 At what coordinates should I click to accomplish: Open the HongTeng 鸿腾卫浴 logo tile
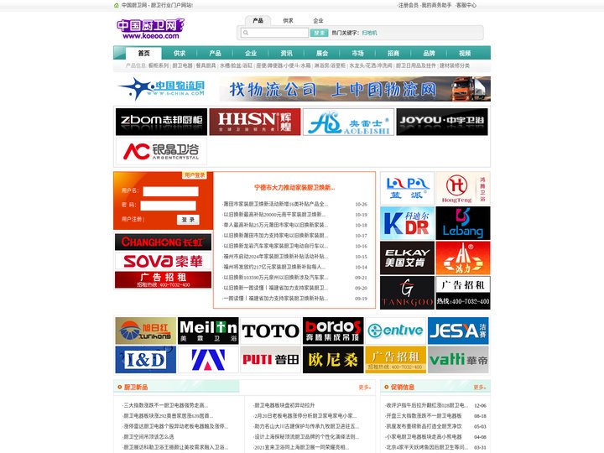click(463, 189)
